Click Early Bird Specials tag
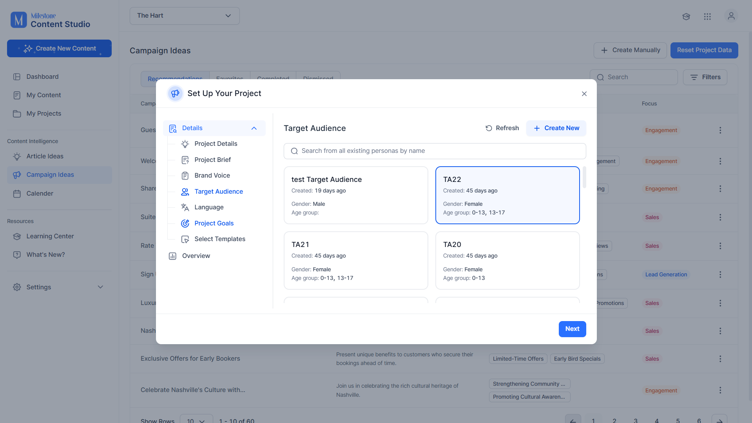Image resolution: width=752 pixels, height=423 pixels. point(577,359)
